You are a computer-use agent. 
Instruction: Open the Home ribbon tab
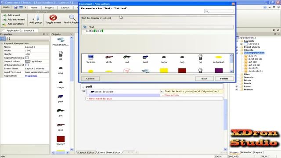[34, 7]
